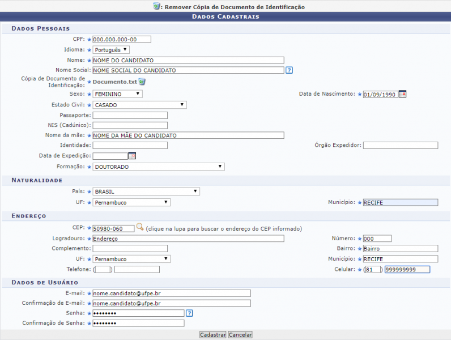Open the UF dropdown in the Endereço section
The width and height of the screenshot is (451, 340).
click(131, 259)
